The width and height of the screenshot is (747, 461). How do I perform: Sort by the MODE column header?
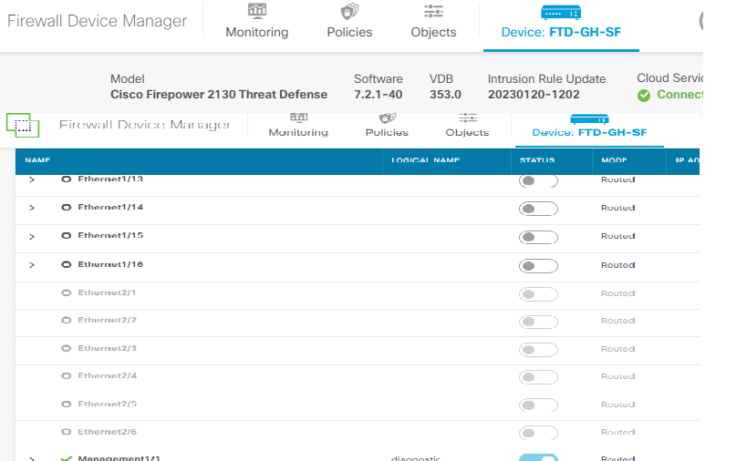(x=614, y=160)
